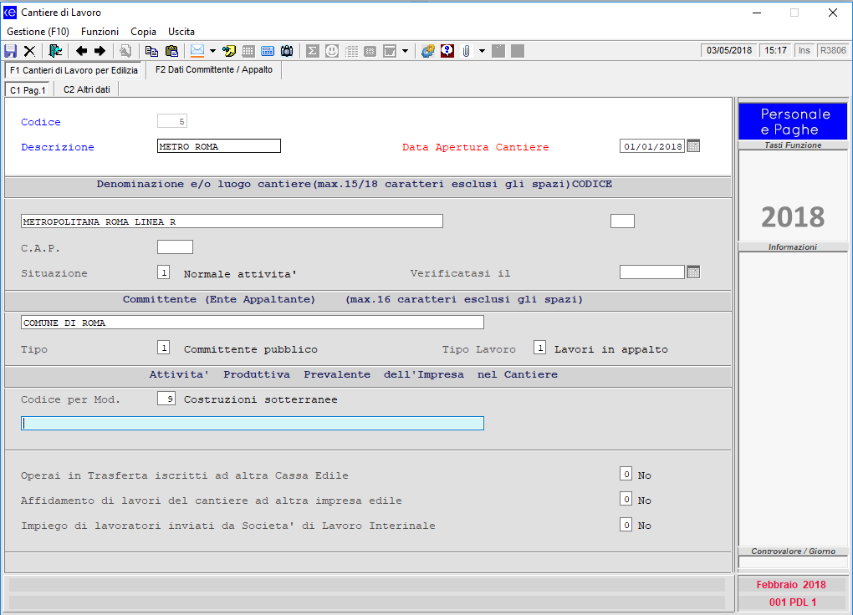Click the C.A.P. input field
This screenshot has width=853, height=615.
tap(175, 247)
